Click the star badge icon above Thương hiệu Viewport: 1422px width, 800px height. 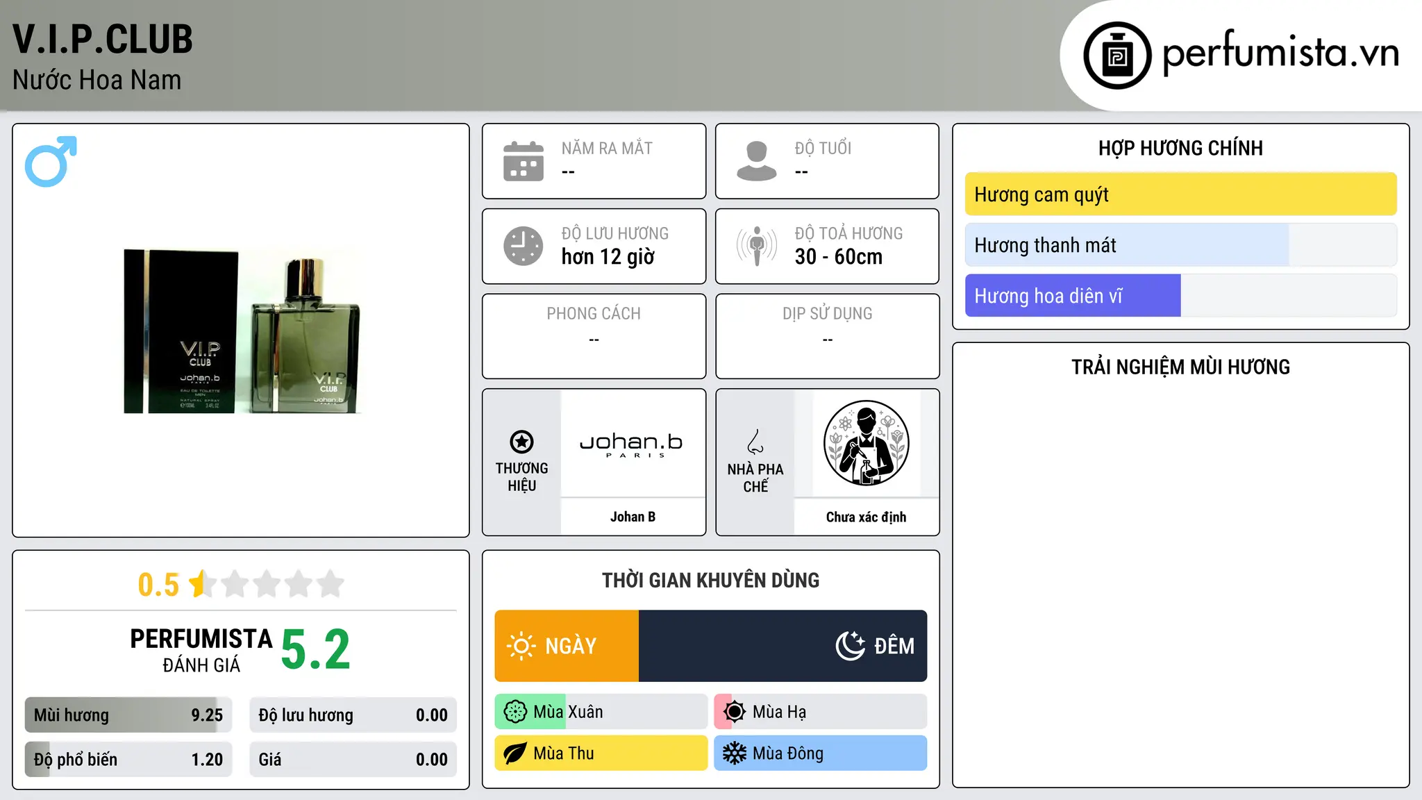[x=521, y=442]
